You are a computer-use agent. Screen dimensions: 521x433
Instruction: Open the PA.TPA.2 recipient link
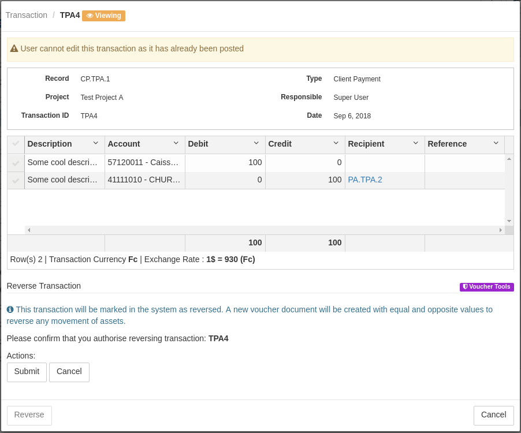click(x=364, y=180)
